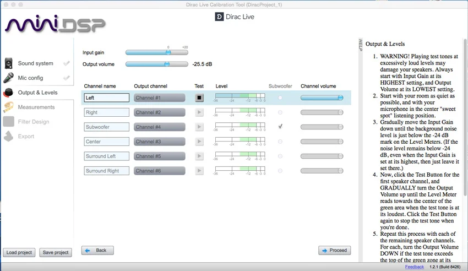Screen dimensions: 468x271
Task: Click the version 1.2.1 (Build 8426) text
Action: pyautogui.click(x=445, y=267)
